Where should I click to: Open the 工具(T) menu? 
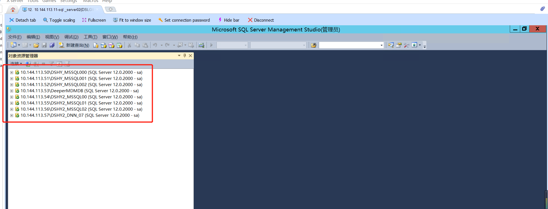click(90, 37)
